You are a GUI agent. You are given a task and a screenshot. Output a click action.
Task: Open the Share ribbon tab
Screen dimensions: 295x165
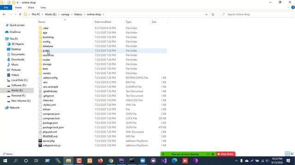pyautogui.click(x=31, y=7)
